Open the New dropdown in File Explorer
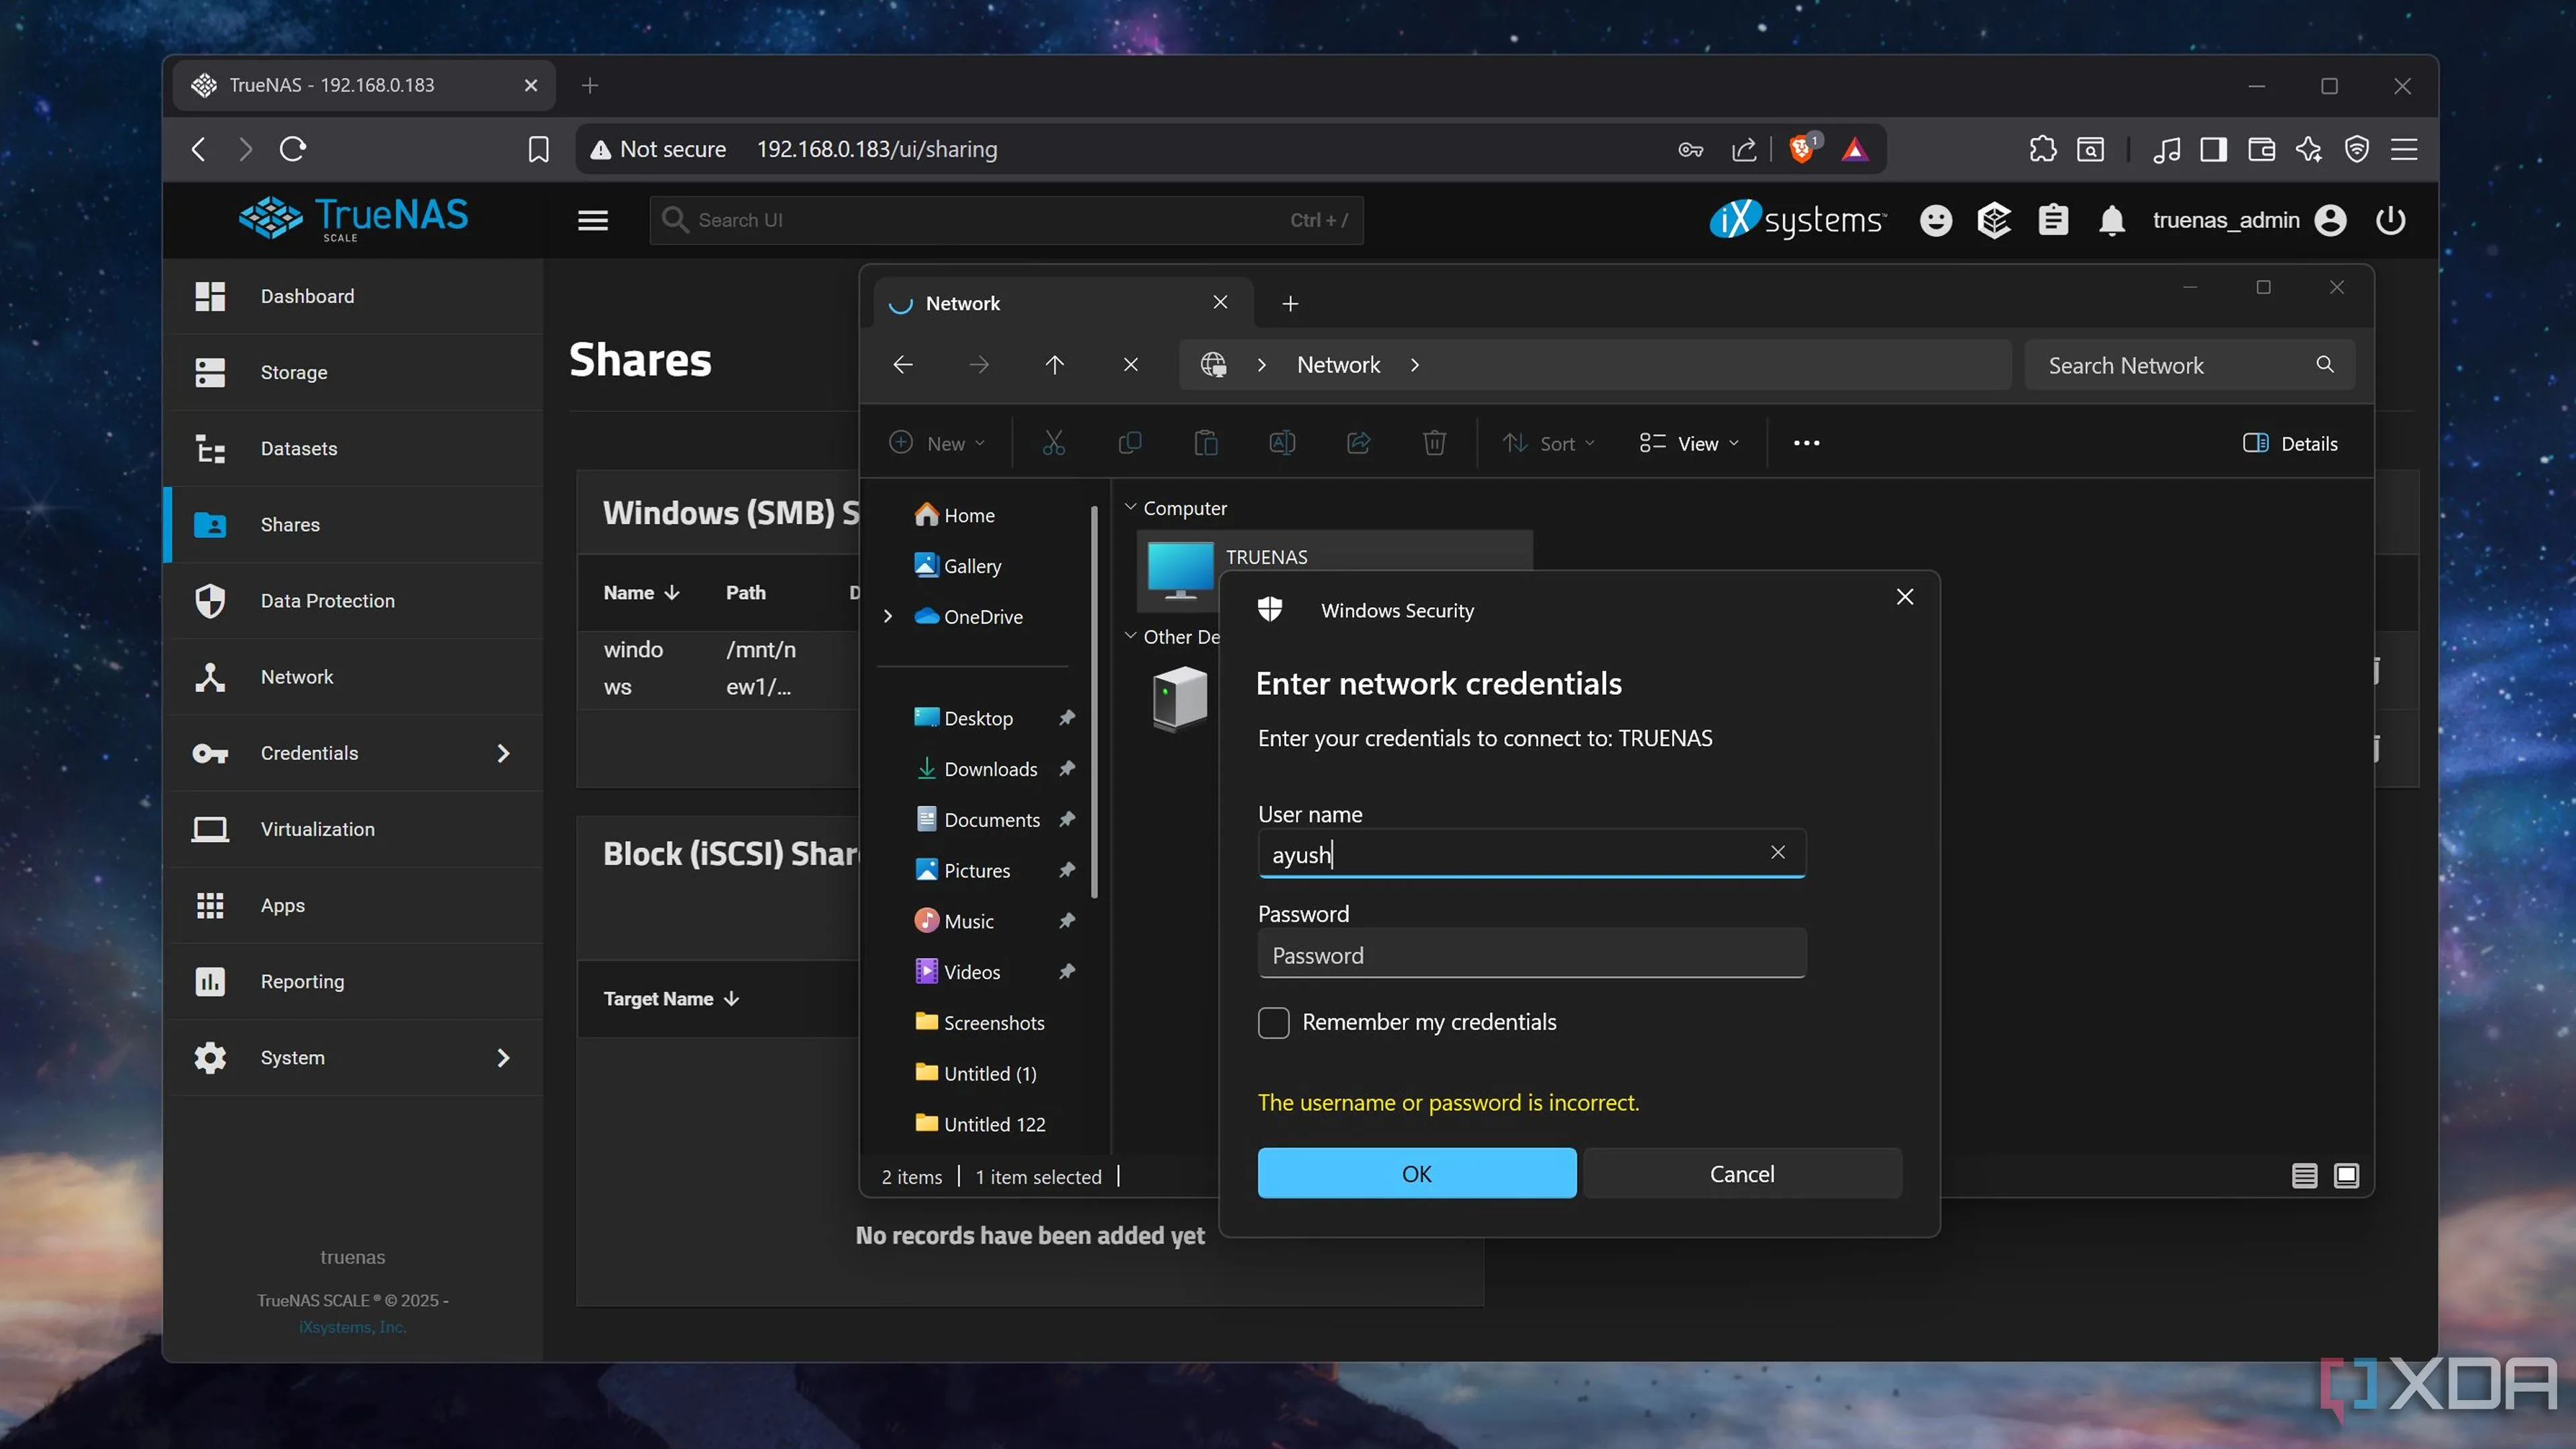 938,443
